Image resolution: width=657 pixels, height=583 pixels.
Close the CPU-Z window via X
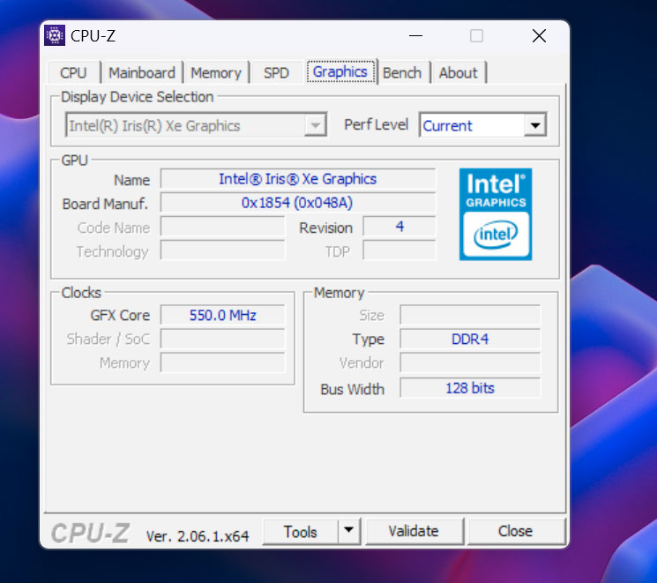pyautogui.click(x=539, y=36)
